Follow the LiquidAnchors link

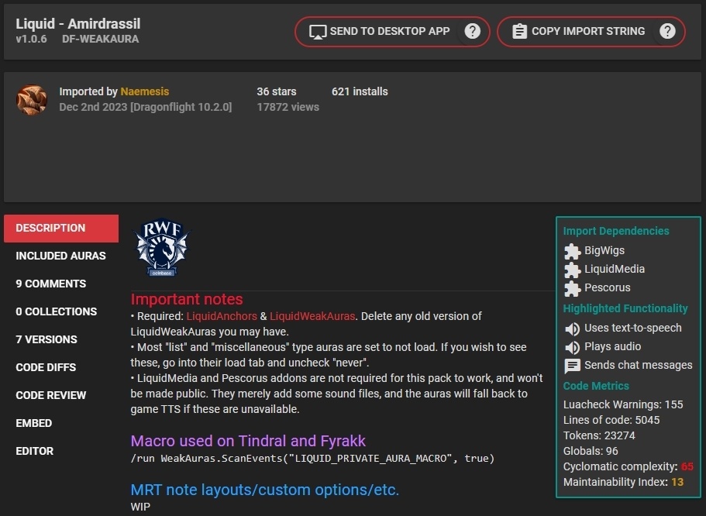(x=222, y=316)
